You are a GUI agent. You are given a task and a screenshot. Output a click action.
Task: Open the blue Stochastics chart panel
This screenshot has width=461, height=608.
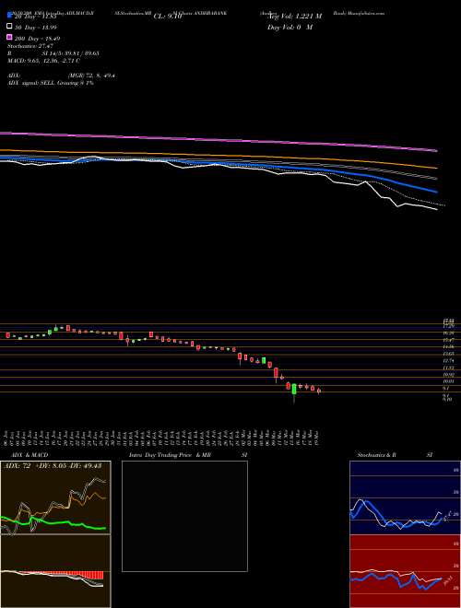tap(405, 497)
